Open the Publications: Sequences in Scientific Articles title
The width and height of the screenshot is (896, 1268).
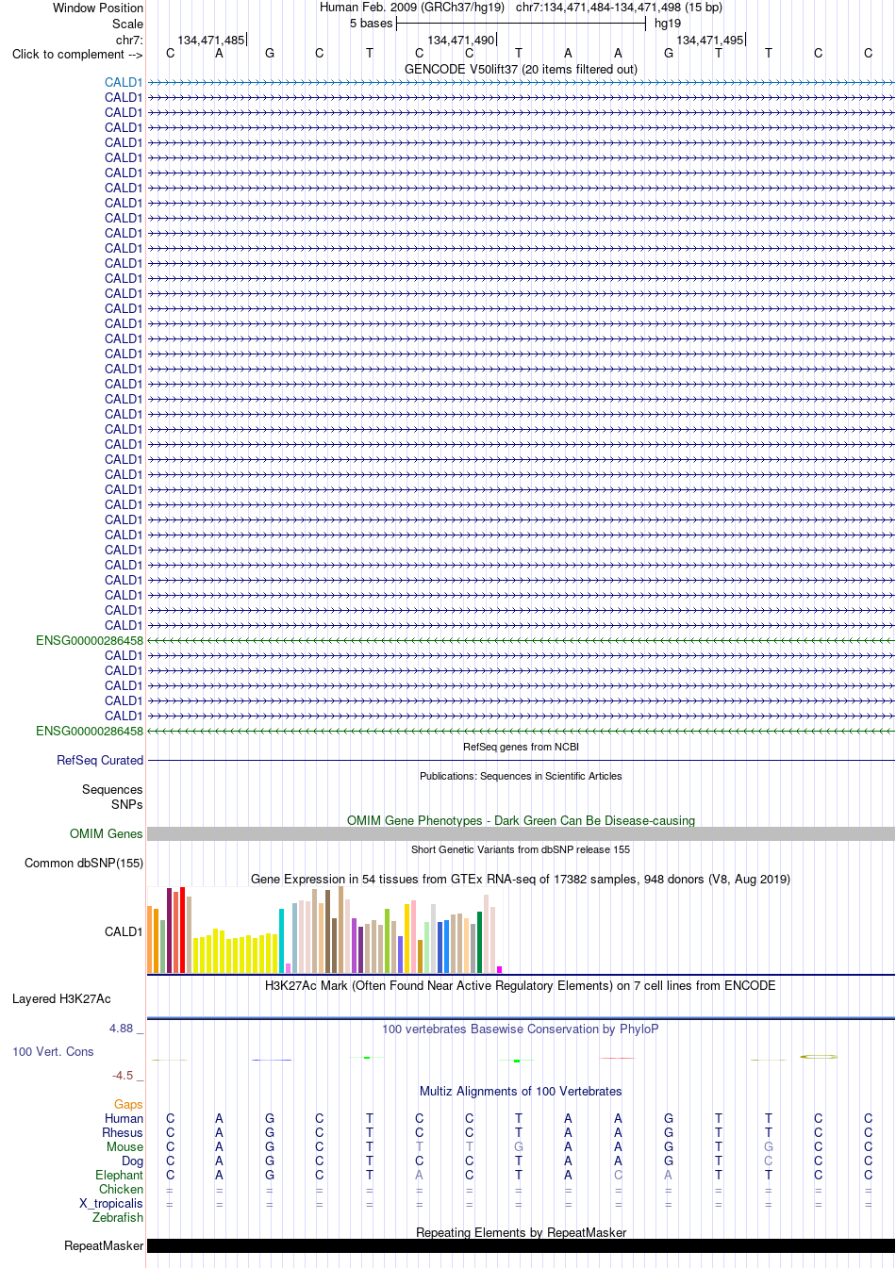click(x=521, y=776)
